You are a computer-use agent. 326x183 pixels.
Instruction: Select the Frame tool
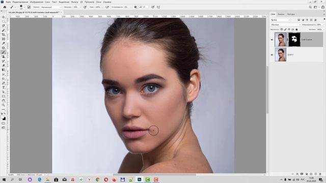4,39
